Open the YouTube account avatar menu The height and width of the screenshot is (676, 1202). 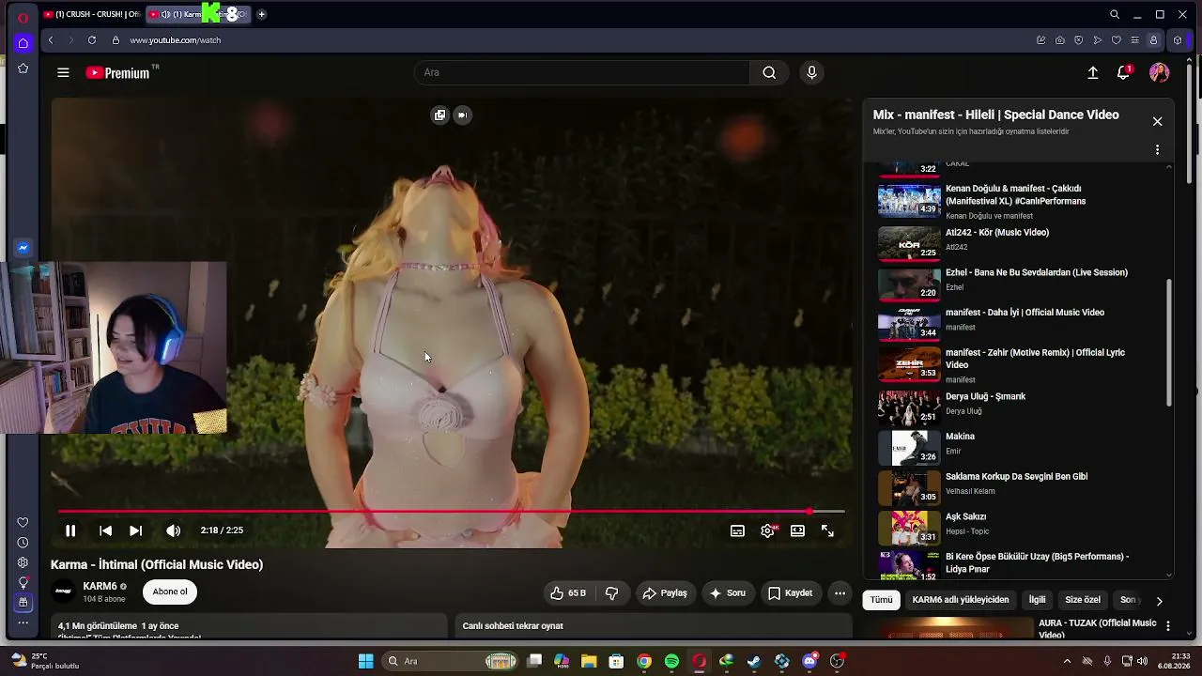tap(1159, 72)
